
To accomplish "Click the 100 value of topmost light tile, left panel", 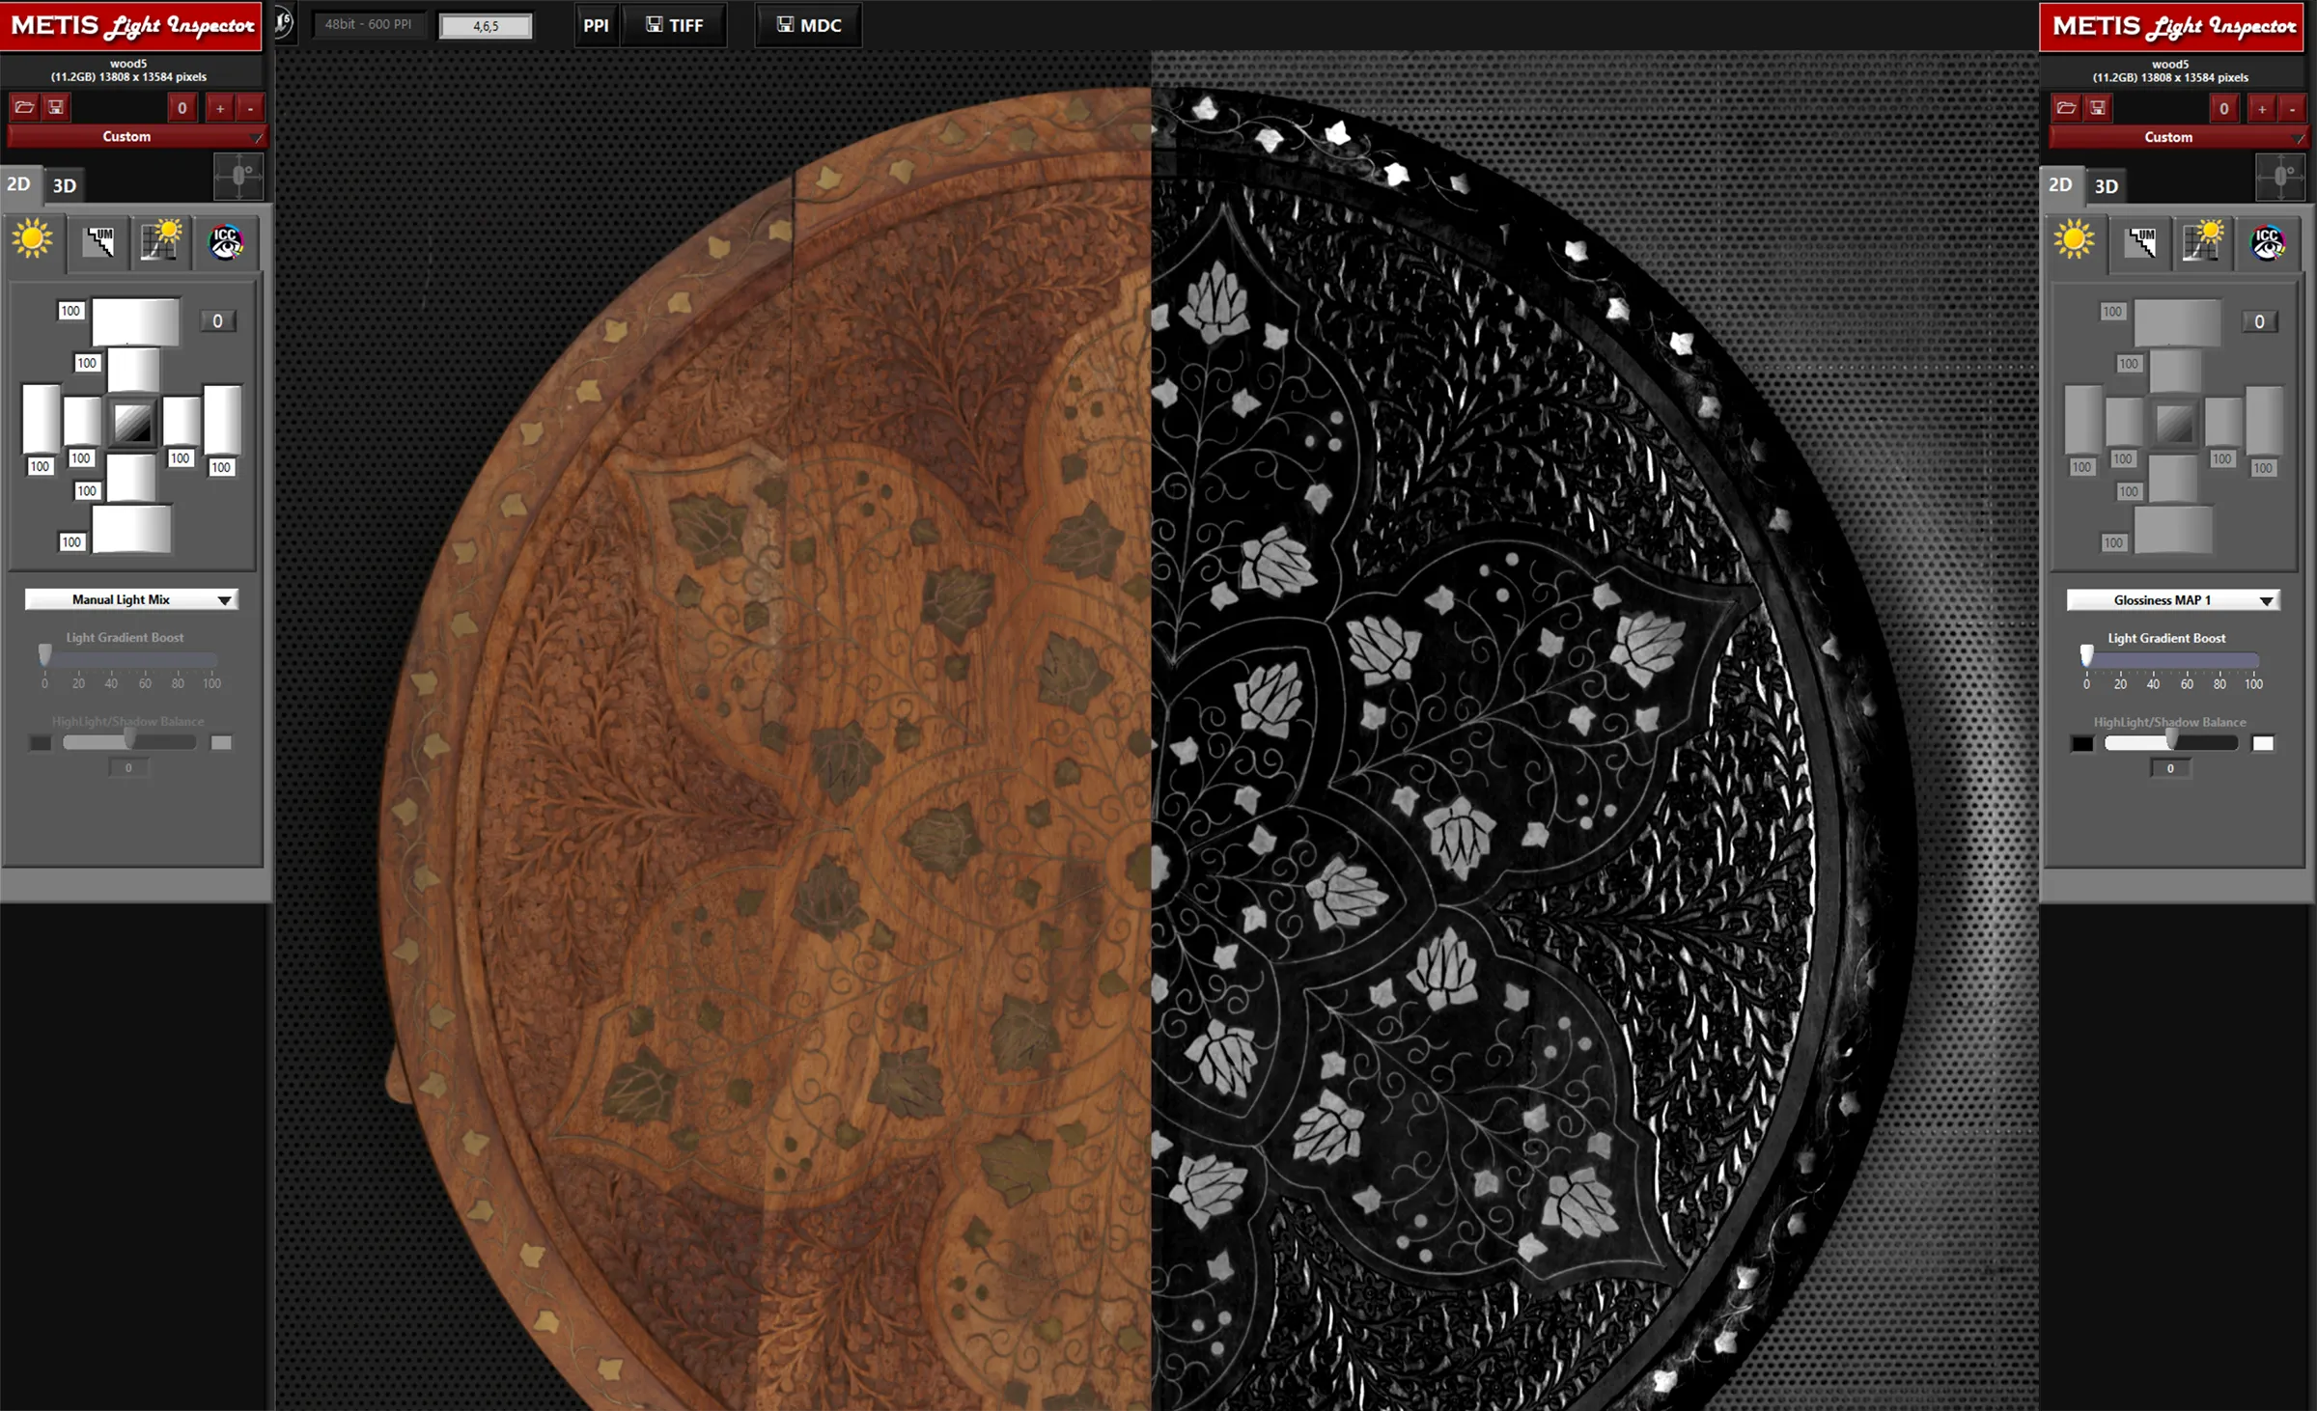I will (x=70, y=311).
